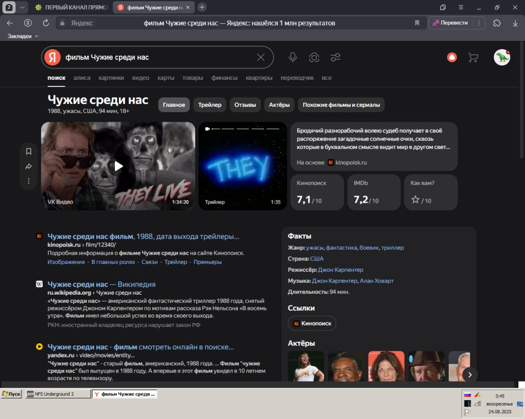Bookmark this page in address bar
The width and height of the screenshot is (525, 419).
coord(417,23)
